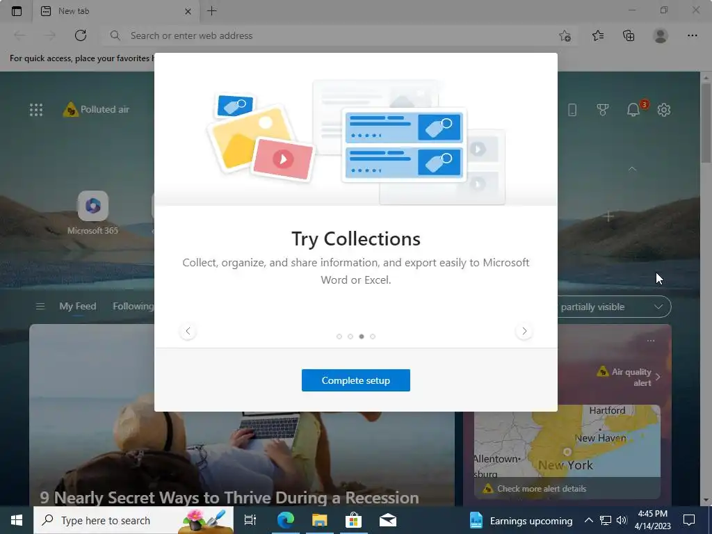Screen dimensions: 712x534
Task: Open the Microsoft 365 quick link
Action: [92, 213]
